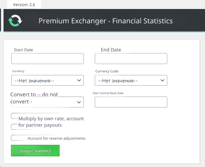Tick the partner payouts checkbox
The height and width of the screenshot is (167, 205).
click(x=14, y=126)
